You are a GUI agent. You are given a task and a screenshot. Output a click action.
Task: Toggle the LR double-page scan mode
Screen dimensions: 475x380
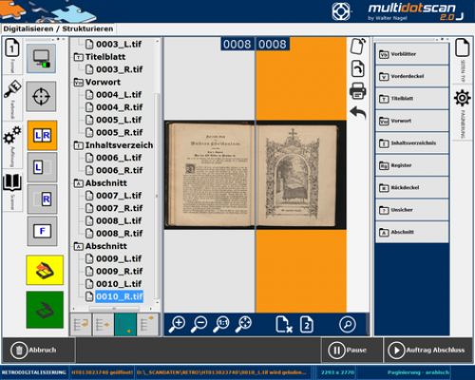pos(42,135)
